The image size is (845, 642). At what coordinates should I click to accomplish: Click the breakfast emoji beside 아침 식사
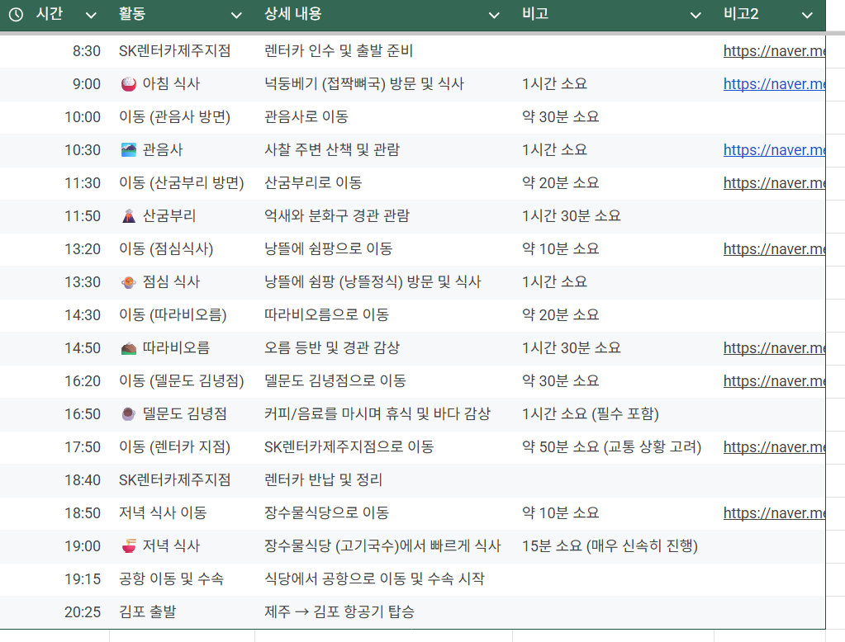[x=128, y=84]
